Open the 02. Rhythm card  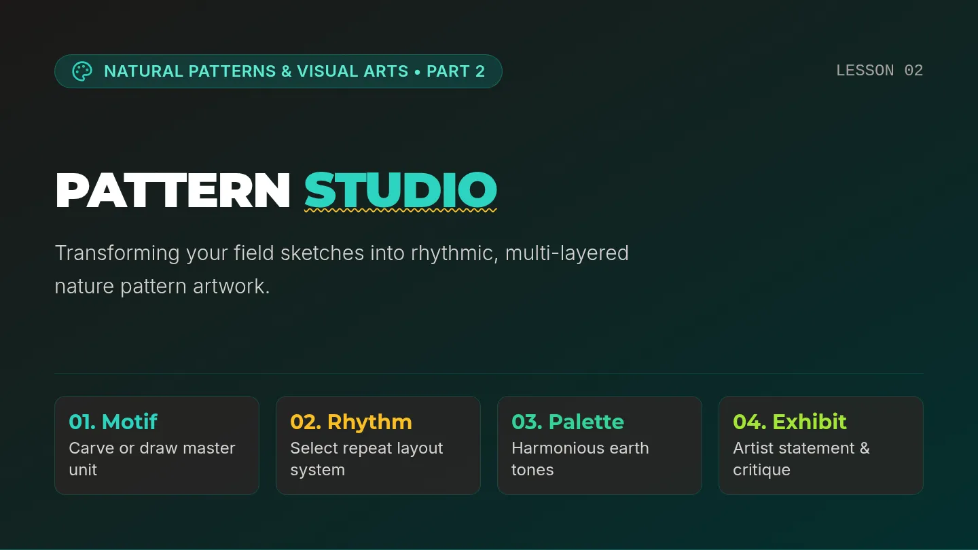coord(378,445)
